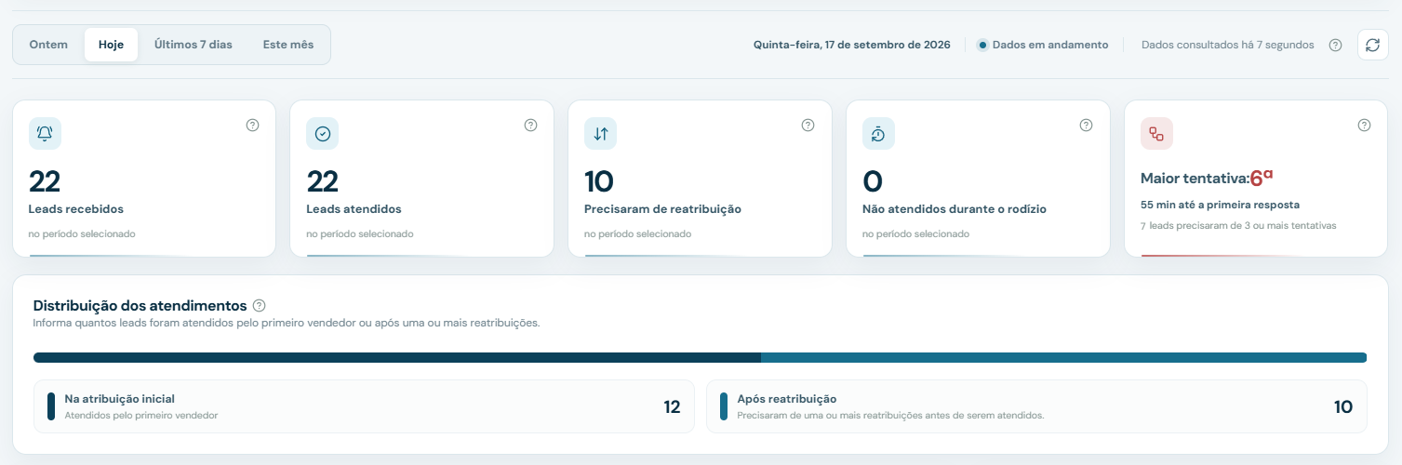This screenshot has height=465, width=1402.
Task: Open help icon on Precisaram de reatribuição card
Action: (808, 125)
